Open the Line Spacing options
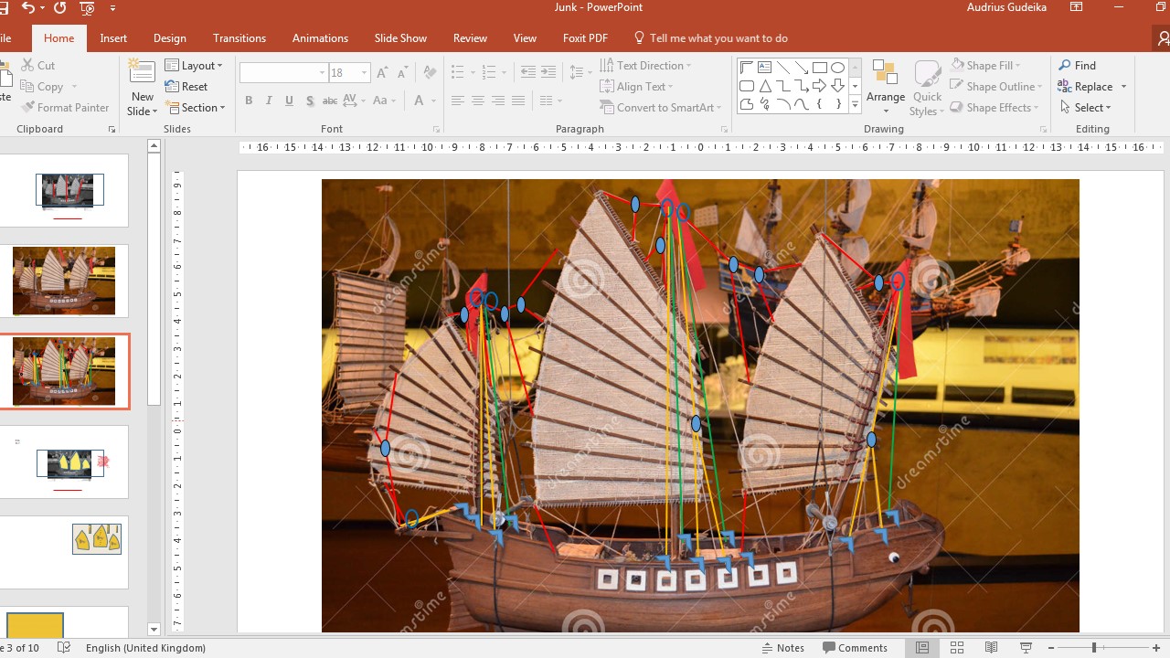The image size is (1170, 658). click(x=580, y=72)
